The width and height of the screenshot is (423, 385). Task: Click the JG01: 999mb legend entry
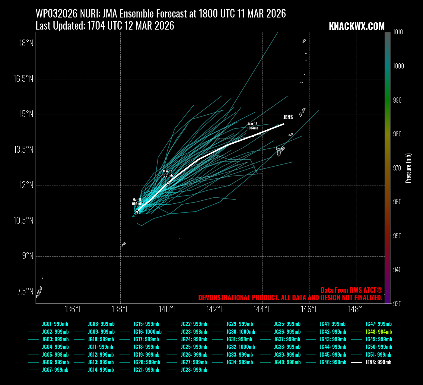(55, 324)
